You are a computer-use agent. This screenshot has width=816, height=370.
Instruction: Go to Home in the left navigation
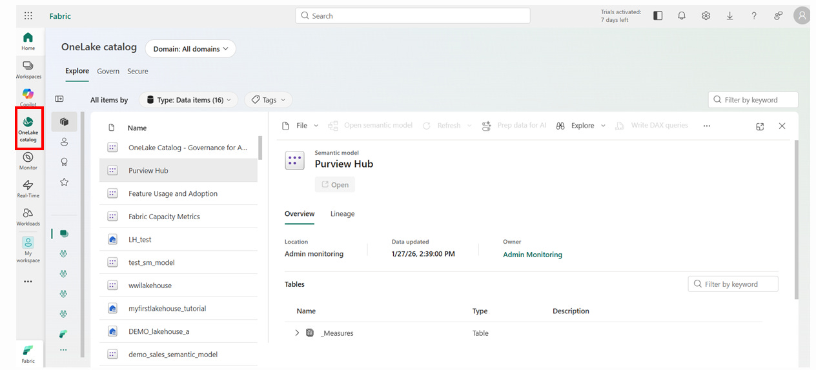click(28, 41)
